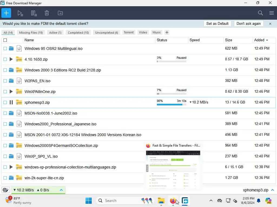277x207 pixels.
Task: Open folder for Windows 2000 RC2 Build 2128.zip
Action: [11, 70]
